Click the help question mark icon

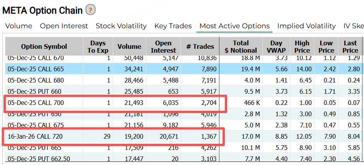[90, 10]
